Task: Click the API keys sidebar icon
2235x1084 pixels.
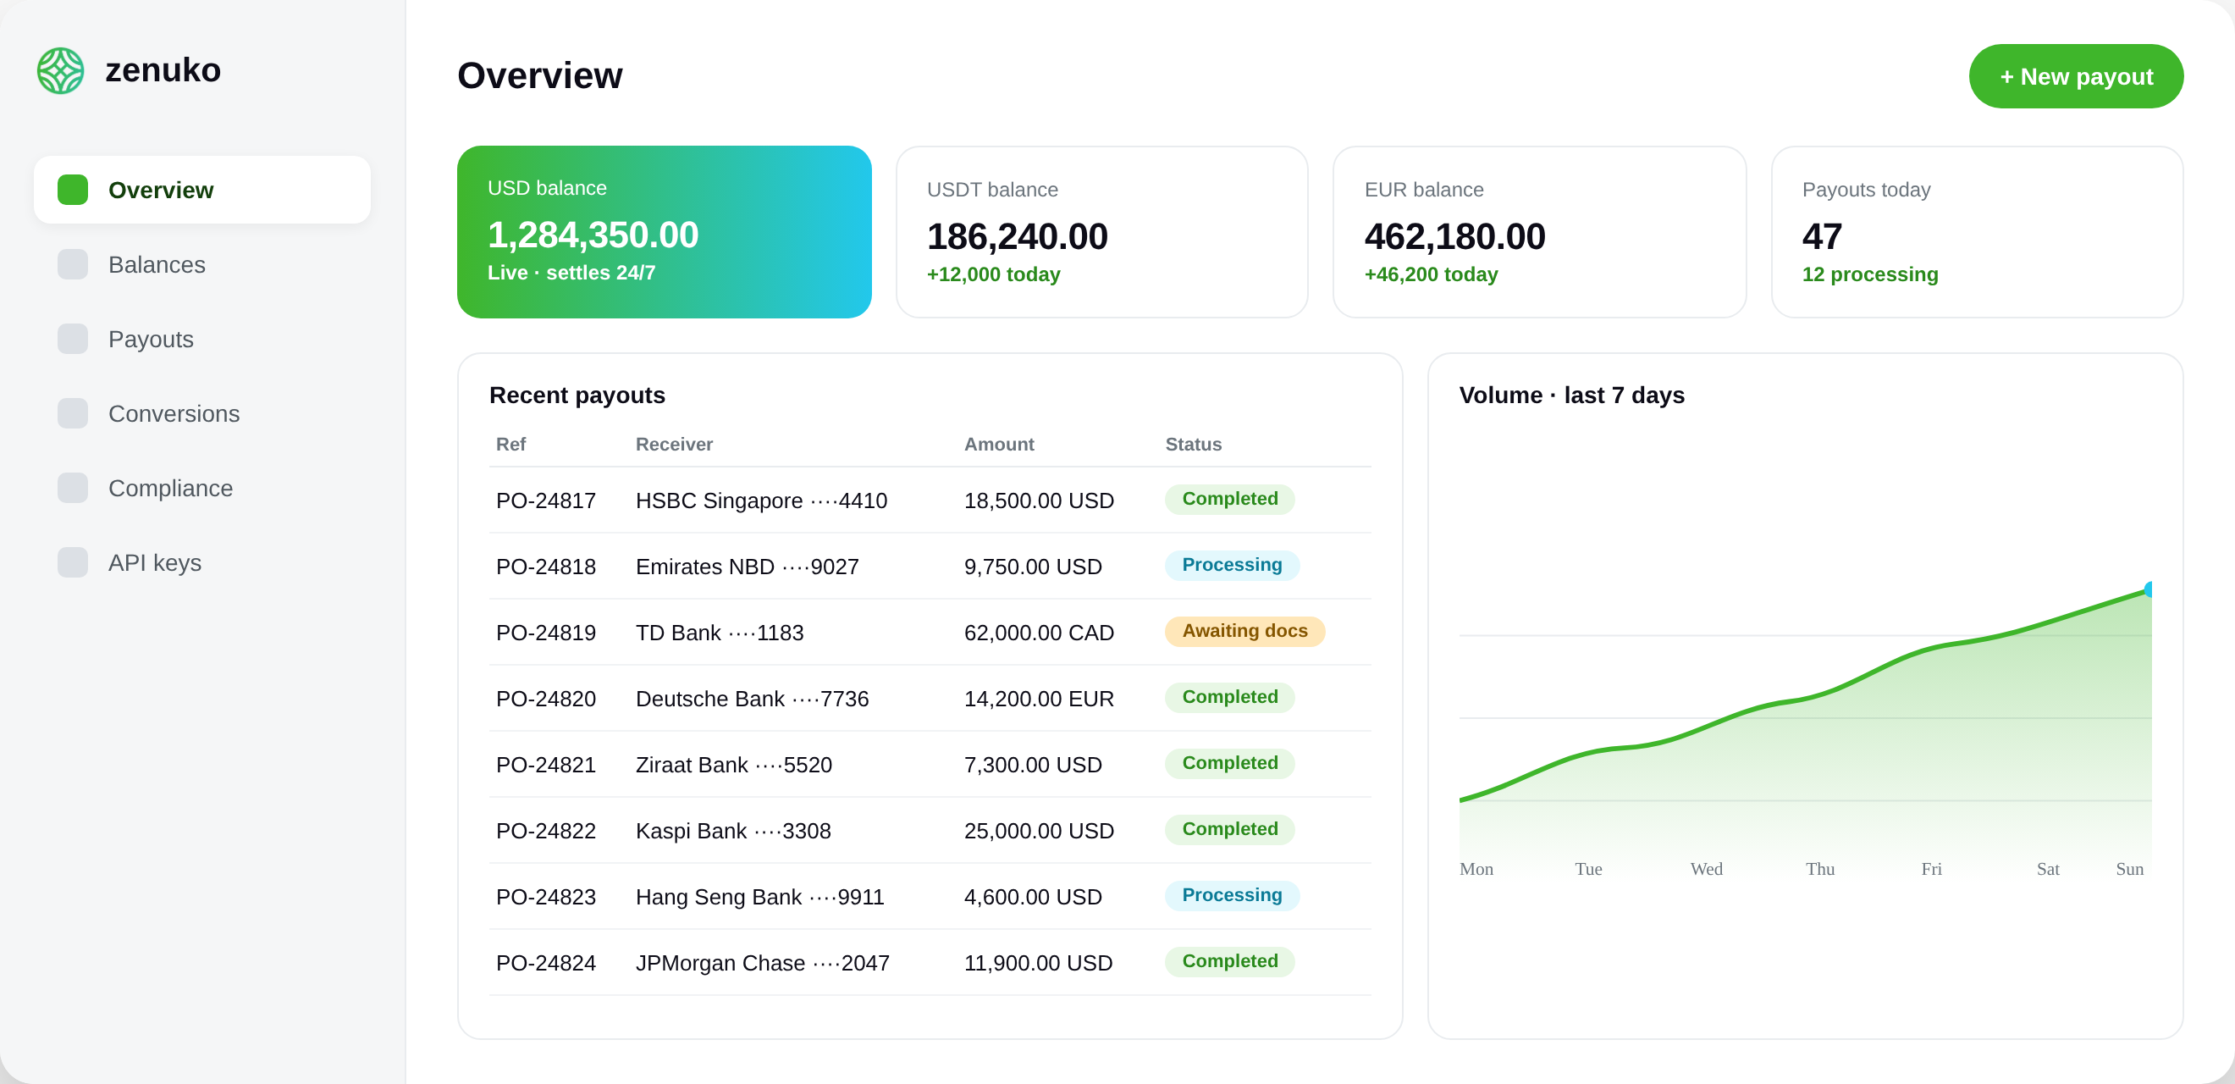Action: click(73, 562)
